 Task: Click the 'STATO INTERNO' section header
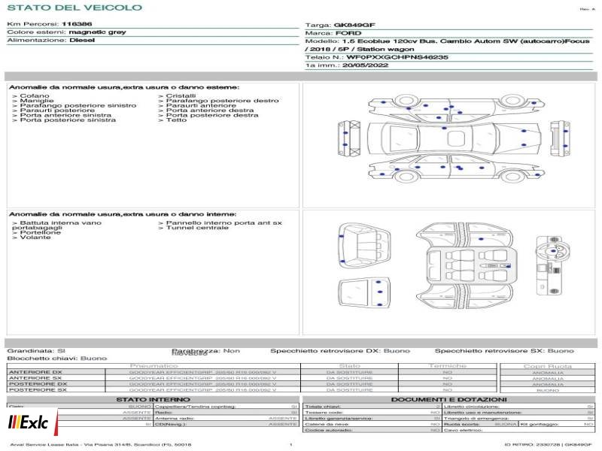[x=153, y=400]
